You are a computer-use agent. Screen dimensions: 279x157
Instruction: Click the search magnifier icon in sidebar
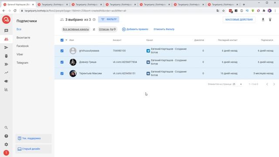[6, 128]
